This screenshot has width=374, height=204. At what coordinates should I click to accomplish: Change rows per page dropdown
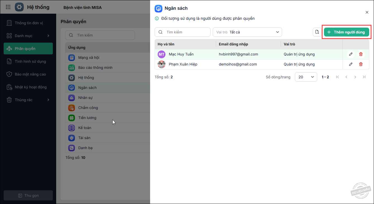306,77
